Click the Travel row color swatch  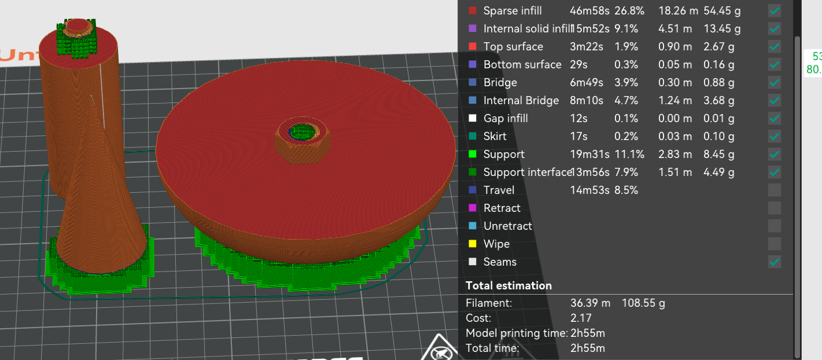pos(473,190)
